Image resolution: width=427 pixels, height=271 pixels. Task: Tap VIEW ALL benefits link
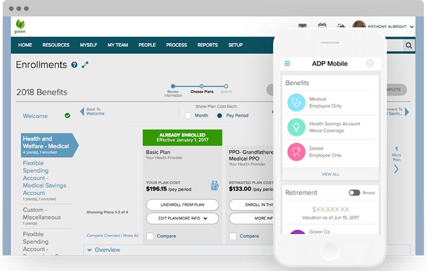tap(330, 174)
